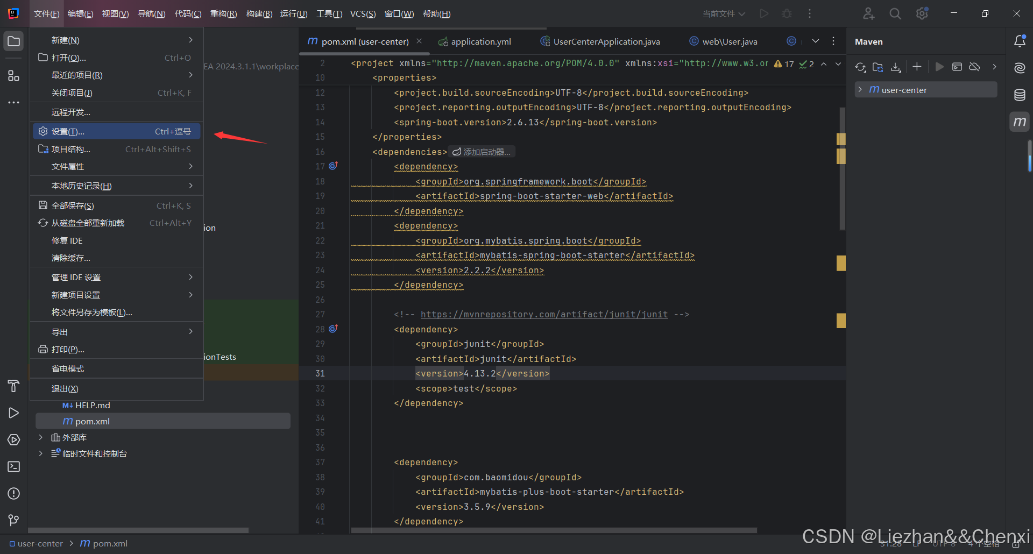Choose 项目结构 from File menu
The image size is (1033, 554).
point(117,150)
